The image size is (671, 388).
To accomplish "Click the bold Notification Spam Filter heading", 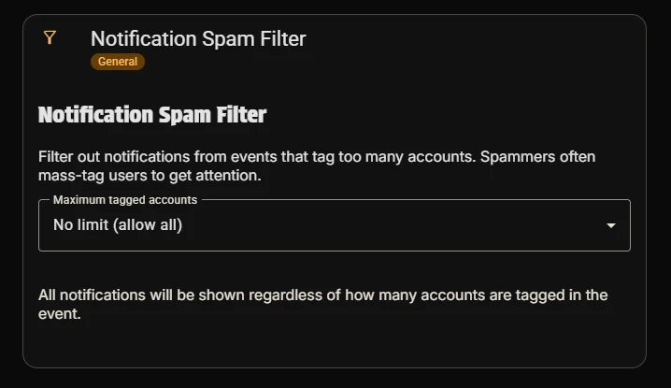I will coord(152,115).
